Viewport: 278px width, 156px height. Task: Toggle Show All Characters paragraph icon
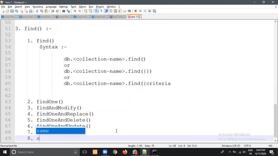(x=101, y=11)
